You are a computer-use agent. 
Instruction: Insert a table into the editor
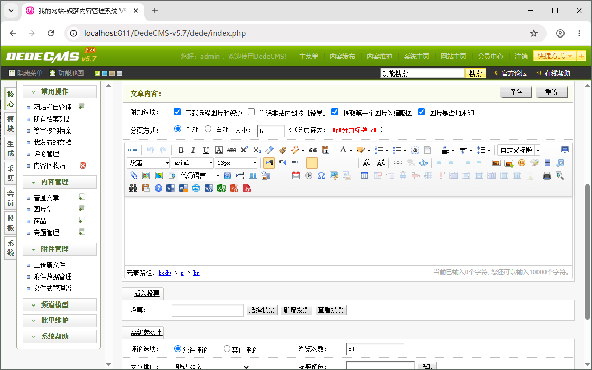[x=364, y=175]
